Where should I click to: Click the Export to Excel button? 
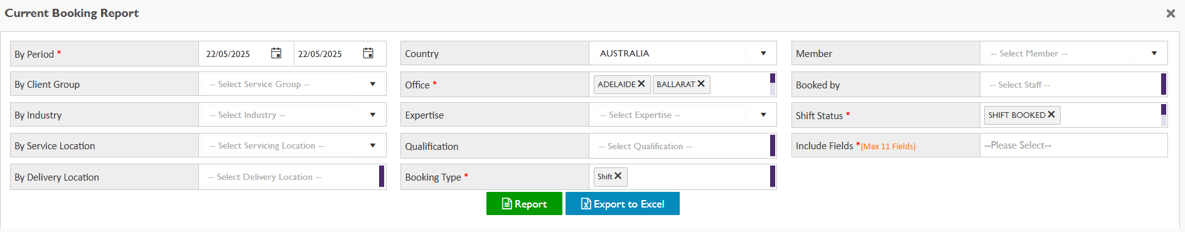pyautogui.click(x=623, y=204)
